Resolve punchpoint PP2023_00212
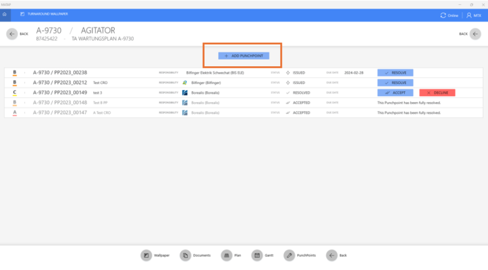This screenshot has height=270, width=488. tap(395, 82)
